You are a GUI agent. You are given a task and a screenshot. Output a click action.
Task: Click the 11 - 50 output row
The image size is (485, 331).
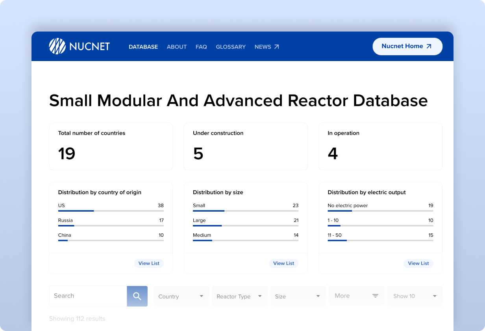click(380, 237)
